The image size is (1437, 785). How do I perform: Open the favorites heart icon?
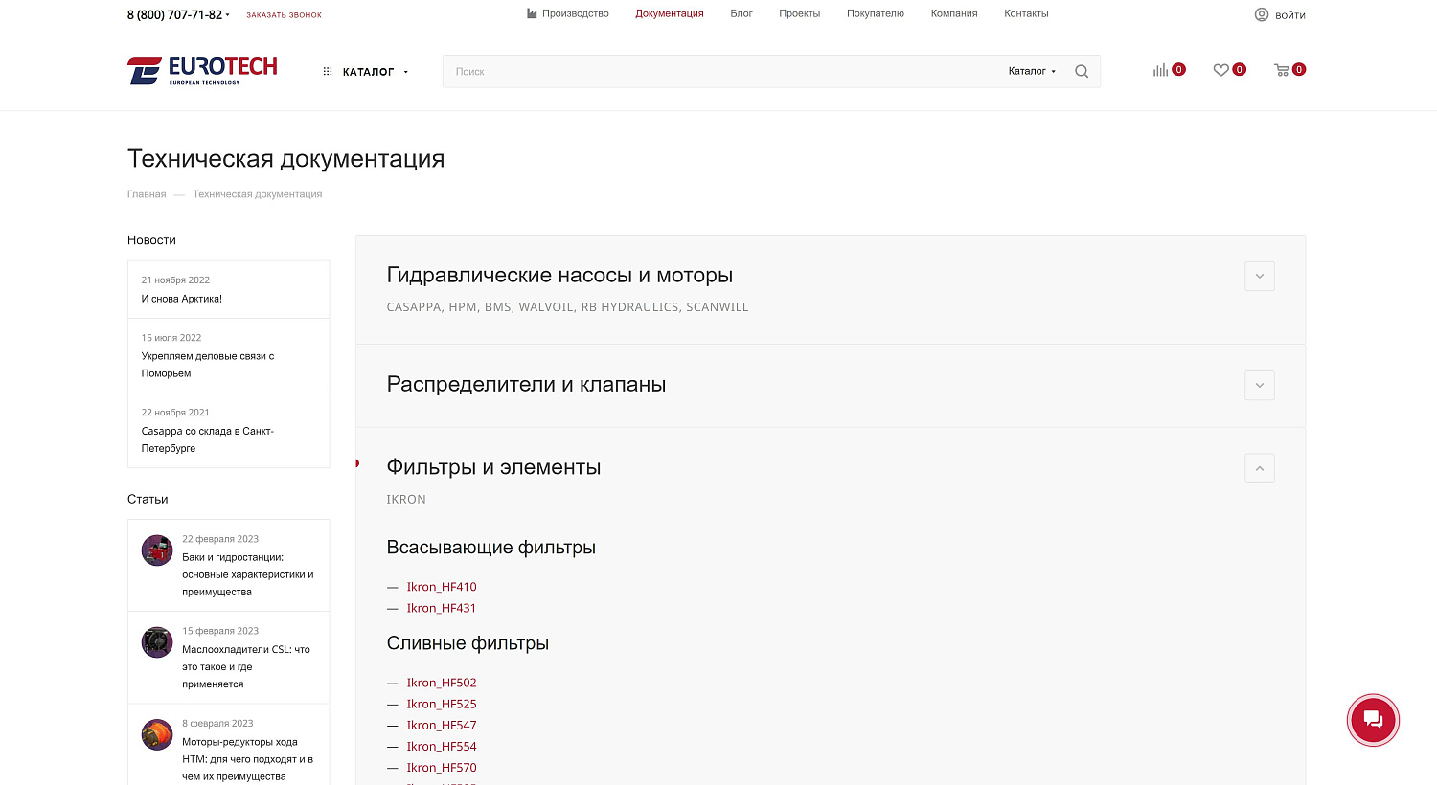[x=1220, y=70]
